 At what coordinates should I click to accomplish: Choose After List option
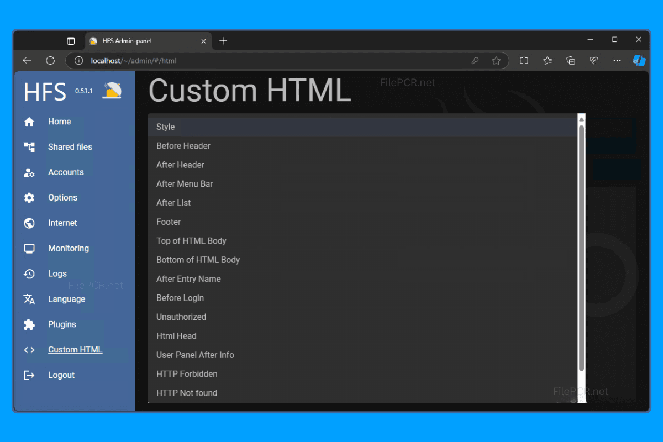(362, 203)
